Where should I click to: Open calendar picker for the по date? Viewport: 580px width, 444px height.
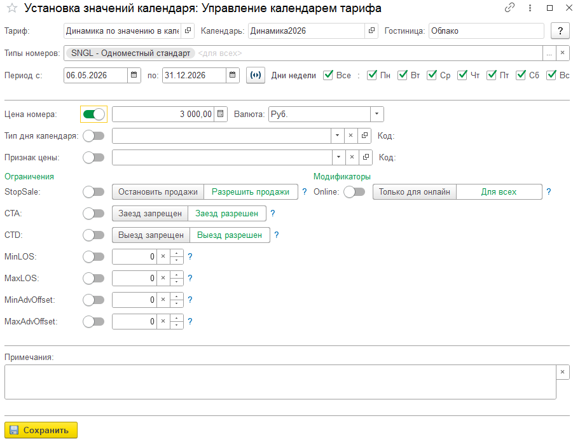coord(232,75)
